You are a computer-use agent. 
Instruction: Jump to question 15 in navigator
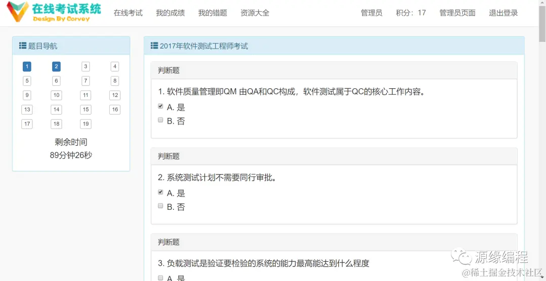tap(85, 110)
